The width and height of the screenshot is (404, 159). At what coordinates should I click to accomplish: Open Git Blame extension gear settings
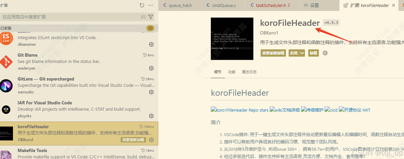[x=151, y=68]
